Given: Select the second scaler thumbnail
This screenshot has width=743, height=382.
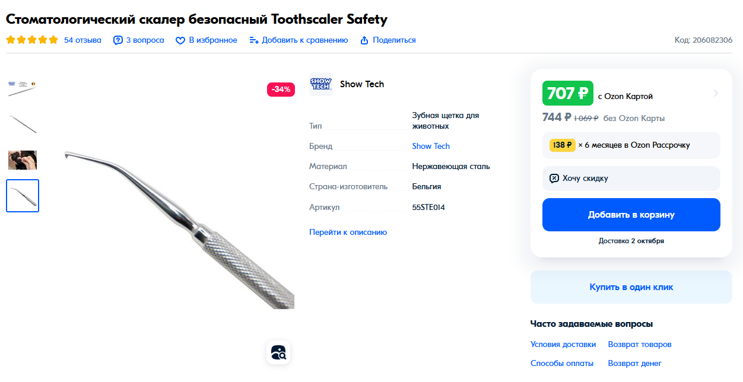Looking at the screenshot, I should [x=23, y=124].
